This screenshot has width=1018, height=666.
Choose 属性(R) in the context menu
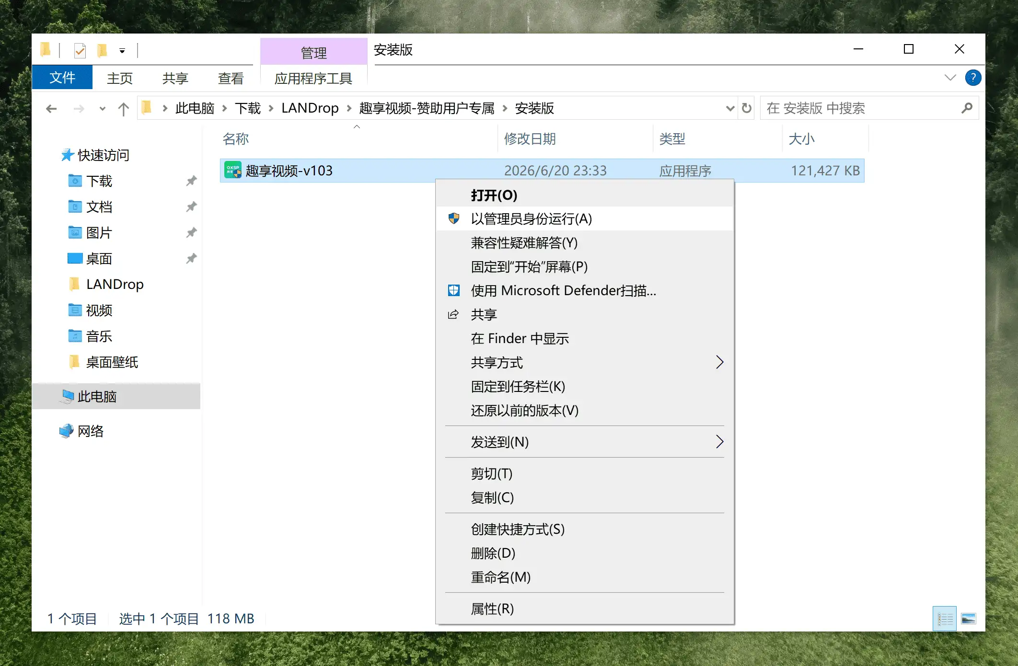click(x=585, y=609)
